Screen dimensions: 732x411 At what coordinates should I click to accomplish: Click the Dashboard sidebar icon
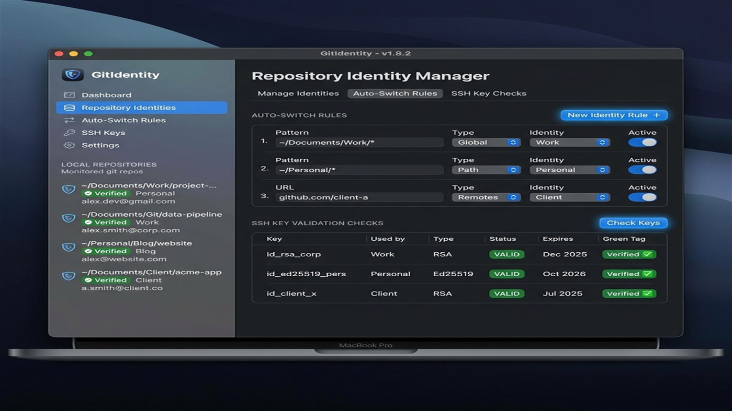(x=69, y=95)
